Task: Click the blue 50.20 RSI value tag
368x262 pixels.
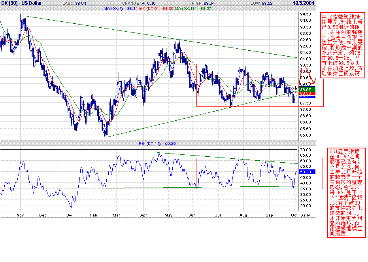Action: (306, 172)
